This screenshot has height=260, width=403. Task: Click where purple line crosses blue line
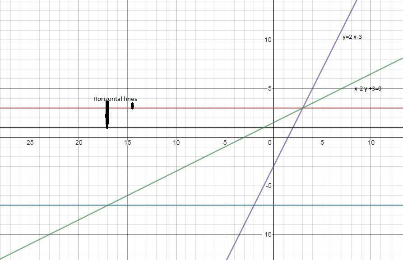tap(254, 205)
